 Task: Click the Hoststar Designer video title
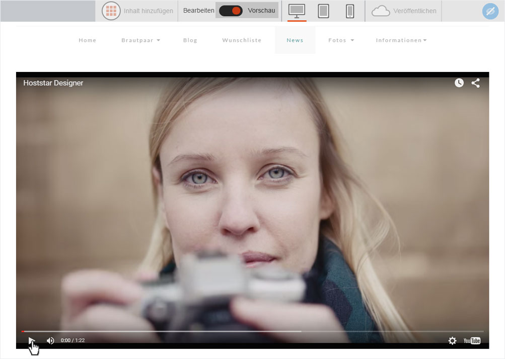(53, 83)
